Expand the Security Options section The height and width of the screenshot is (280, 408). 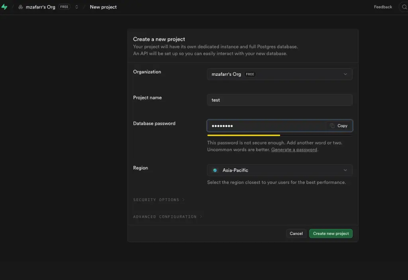click(159, 200)
